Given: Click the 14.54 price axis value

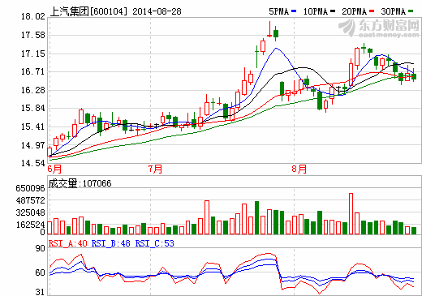Looking at the screenshot, I should coord(33,163).
